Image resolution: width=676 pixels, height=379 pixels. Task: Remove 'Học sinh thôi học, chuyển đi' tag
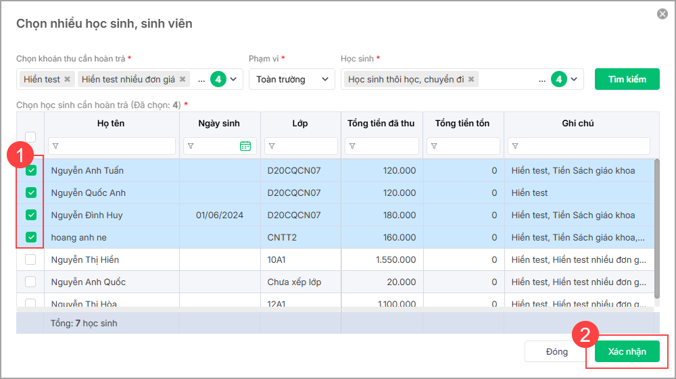[x=471, y=79]
